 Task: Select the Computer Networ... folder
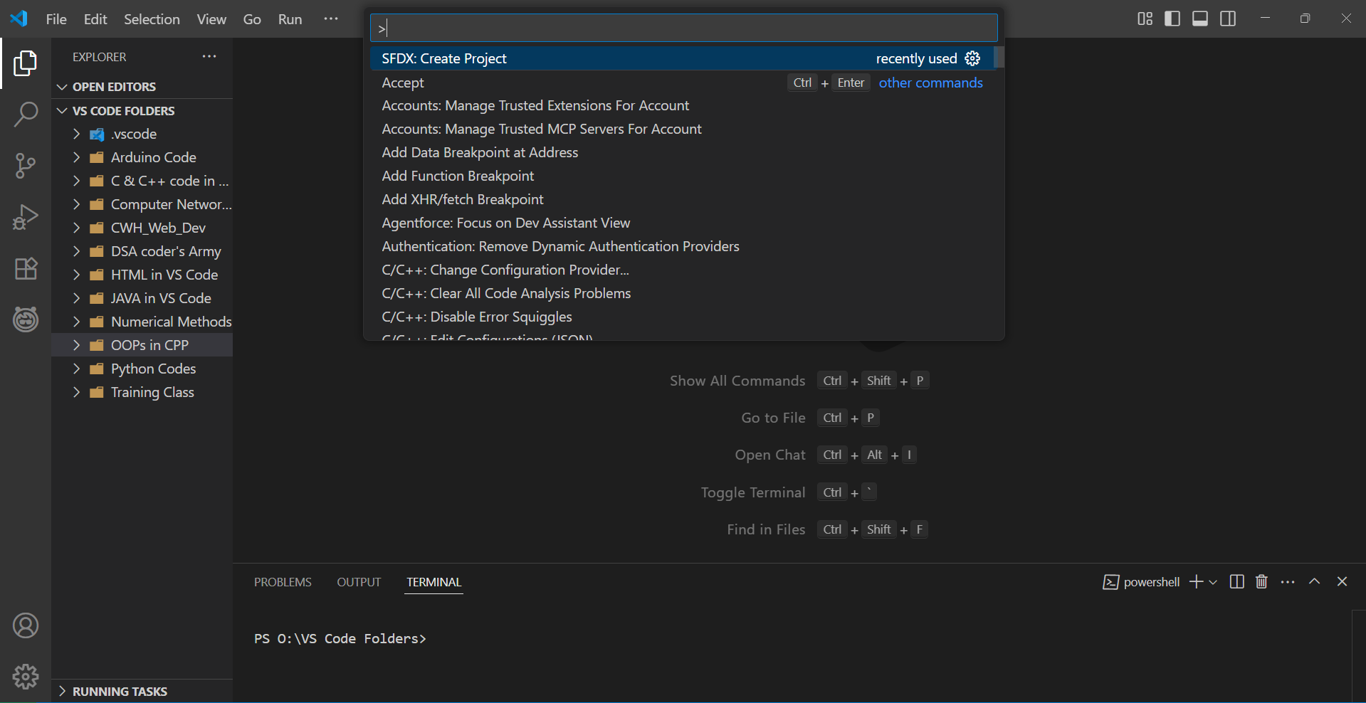[142, 204]
